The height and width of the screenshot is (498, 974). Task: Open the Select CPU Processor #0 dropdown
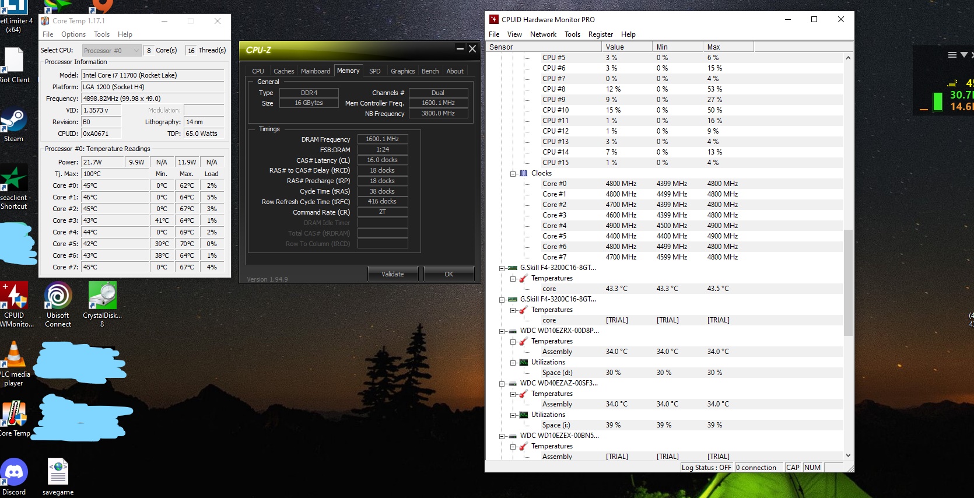(x=111, y=51)
